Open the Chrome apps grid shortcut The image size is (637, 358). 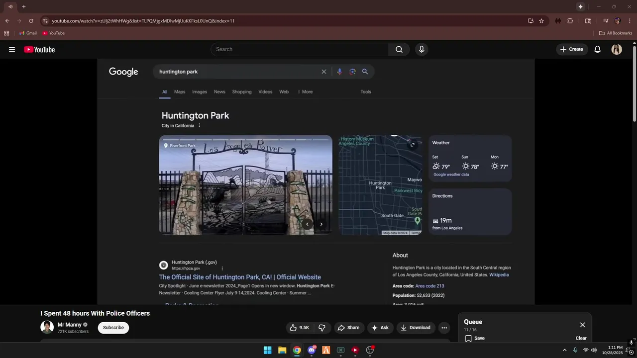[6, 33]
